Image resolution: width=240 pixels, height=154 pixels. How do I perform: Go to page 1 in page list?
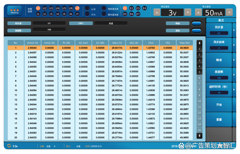199,49
